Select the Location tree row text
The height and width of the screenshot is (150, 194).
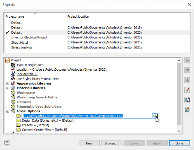(x=62, y=70)
